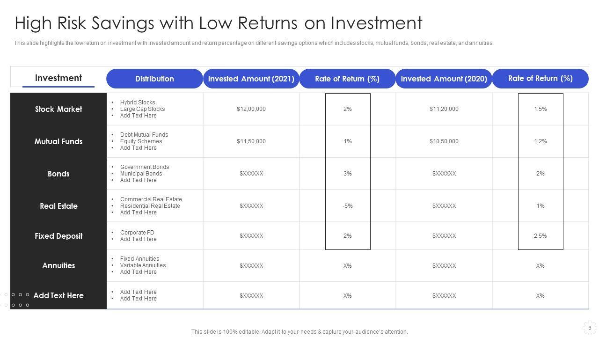The height and width of the screenshot is (337, 599).
Task: Click the Add Text Here row label
Action: pos(58,295)
